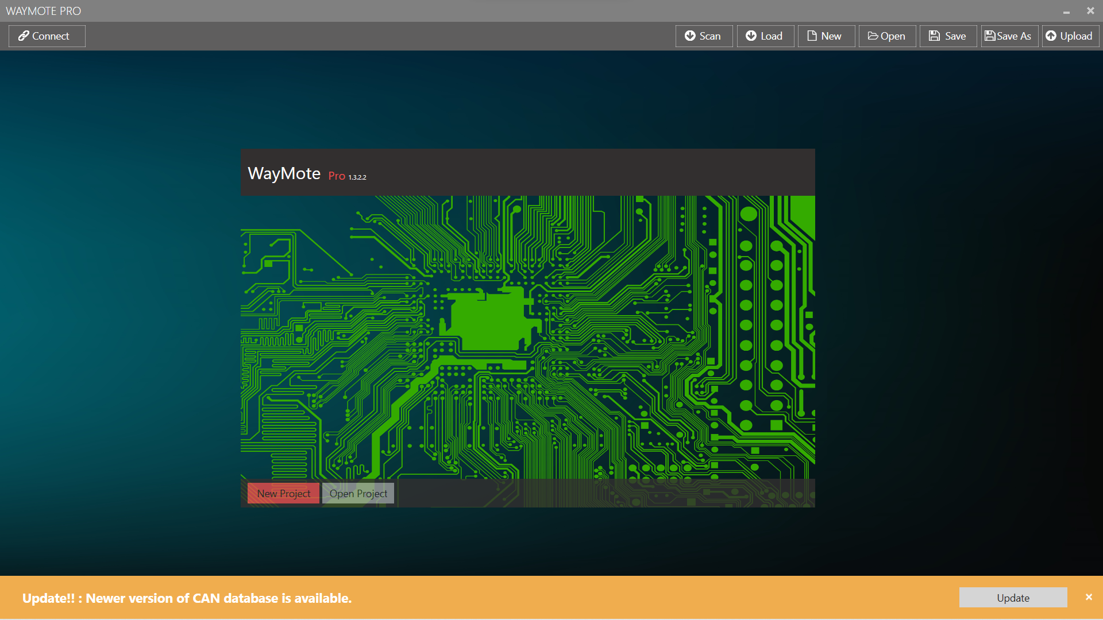
Task: Click the Open folder toolbar button
Action: click(886, 36)
